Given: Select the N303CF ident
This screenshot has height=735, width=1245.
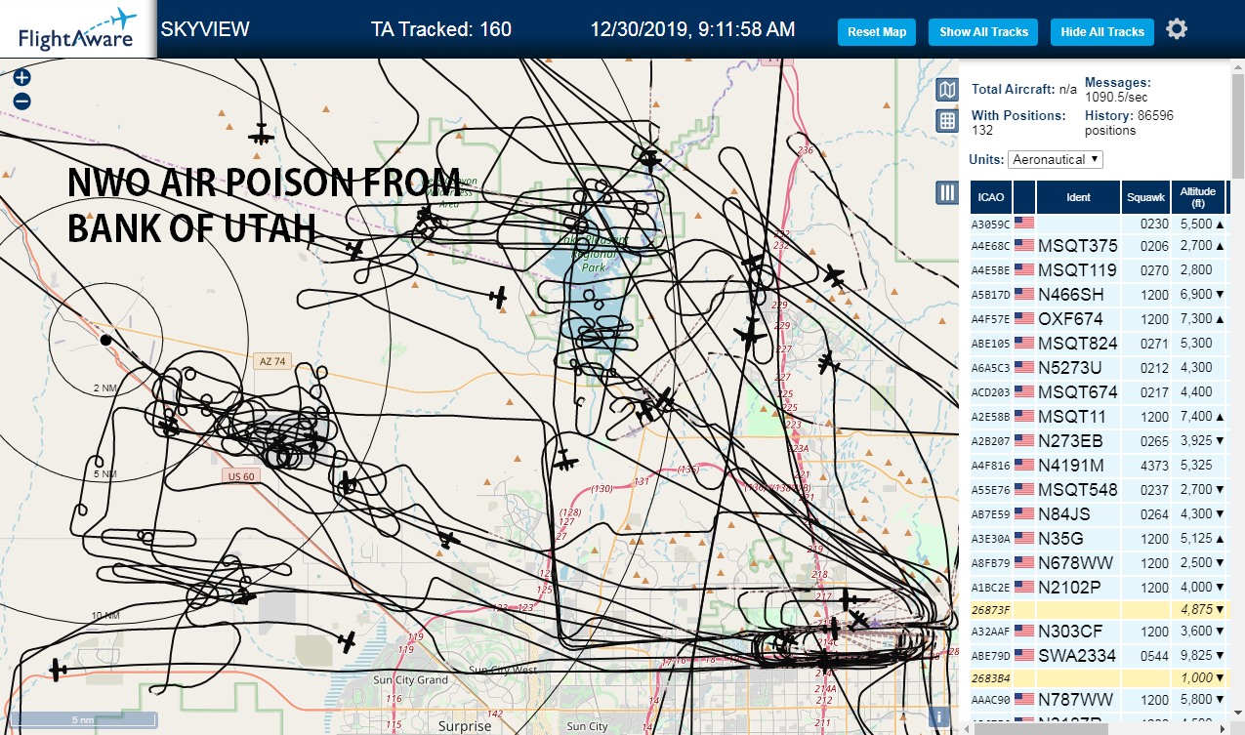Looking at the screenshot, I should tap(1070, 632).
